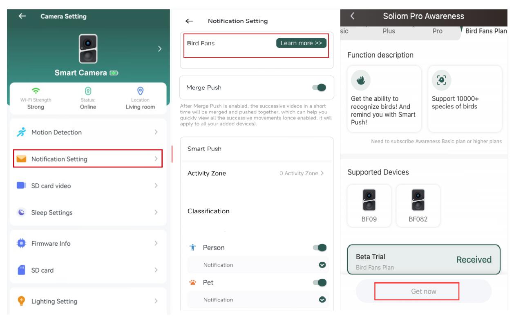Go back from Notification Setting screen
This screenshot has height=335, width=514.
[x=189, y=21]
